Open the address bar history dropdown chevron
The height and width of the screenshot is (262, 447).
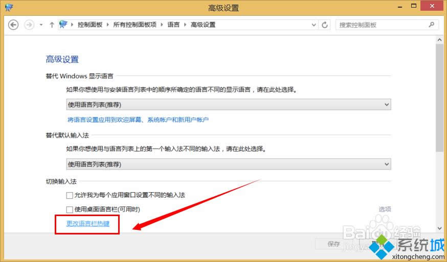pos(314,24)
